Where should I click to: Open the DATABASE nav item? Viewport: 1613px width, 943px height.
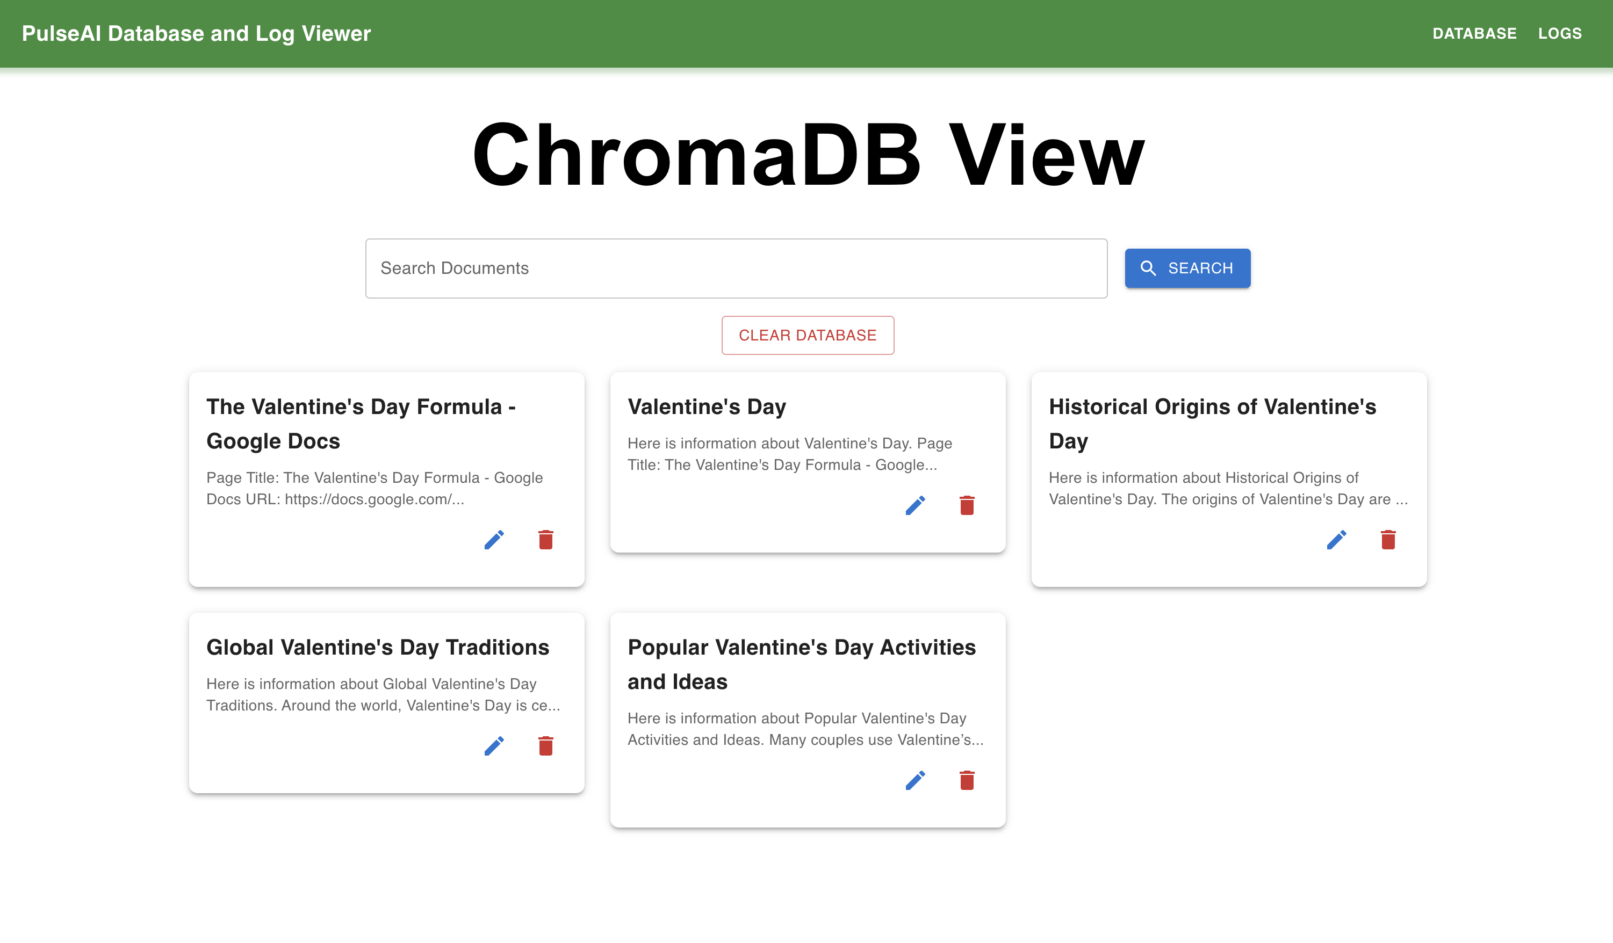[x=1474, y=33]
